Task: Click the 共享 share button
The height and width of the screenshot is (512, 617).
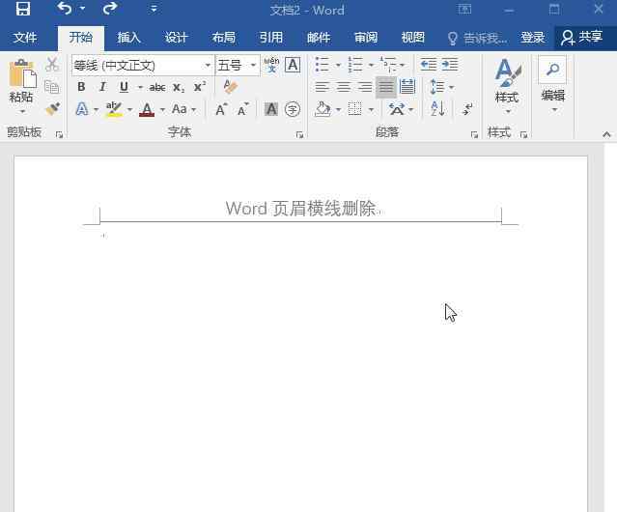Action: [x=582, y=38]
